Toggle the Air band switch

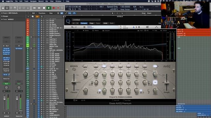[155, 66]
